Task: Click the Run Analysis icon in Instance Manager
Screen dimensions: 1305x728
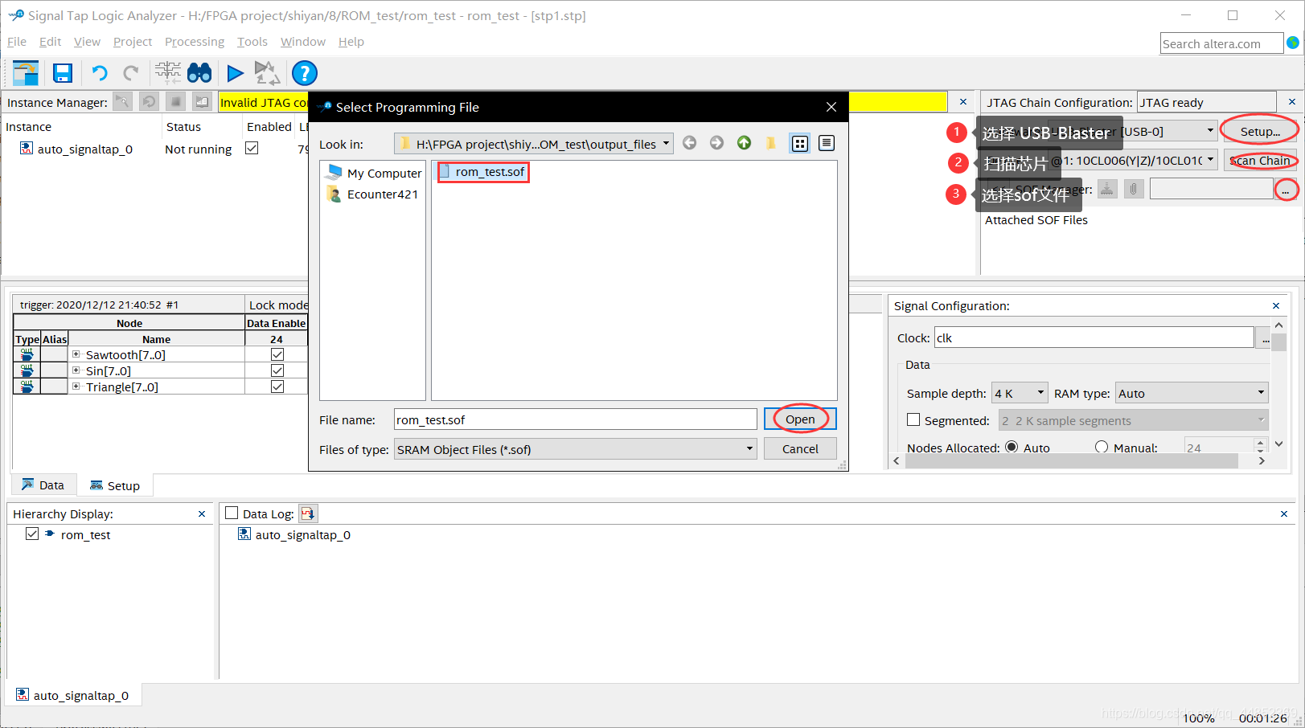Action: coord(122,102)
